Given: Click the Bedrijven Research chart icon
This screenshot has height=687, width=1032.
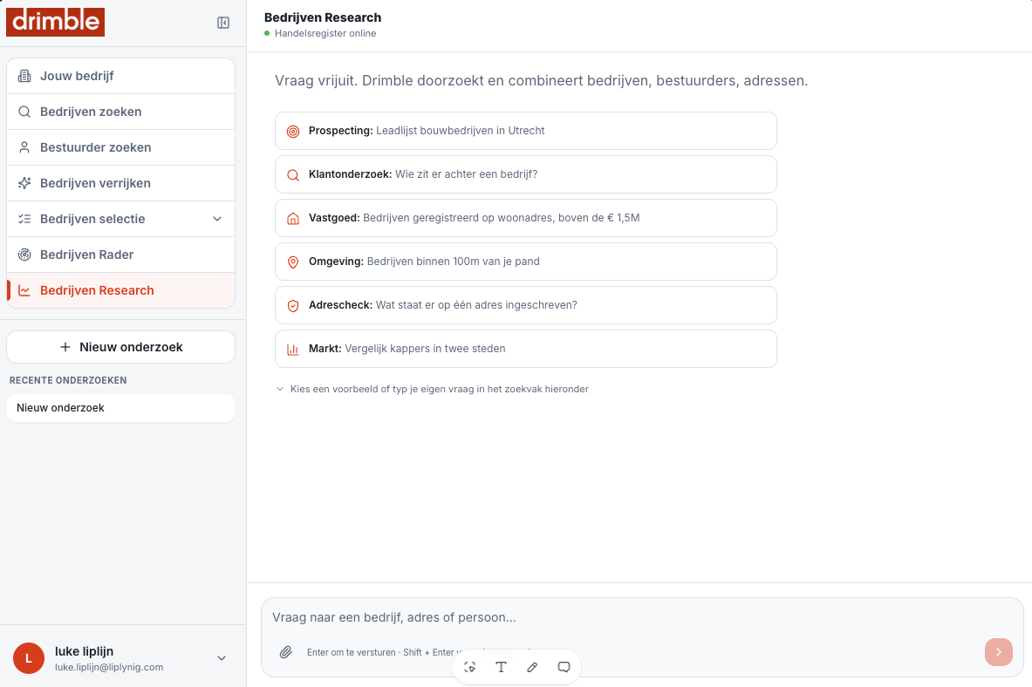Looking at the screenshot, I should (x=24, y=290).
